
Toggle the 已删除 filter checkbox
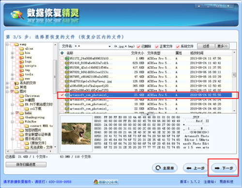(138, 46)
